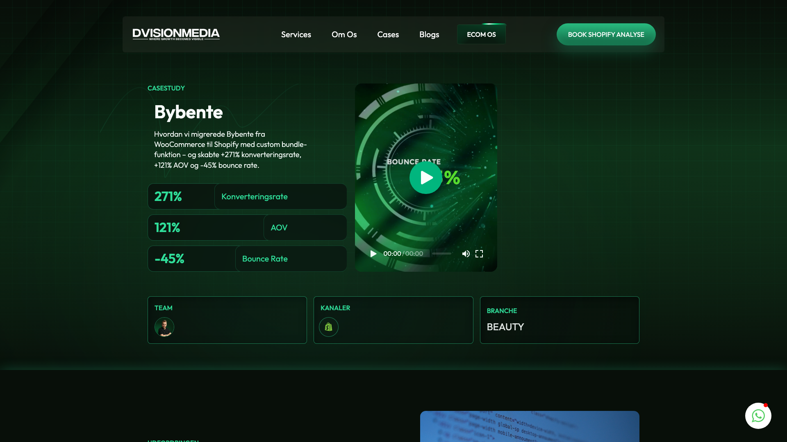The height and width of the screenshot is (442, 787).
Task: Click the ECOM OS nav button
Action: click(x=481, y=34)
